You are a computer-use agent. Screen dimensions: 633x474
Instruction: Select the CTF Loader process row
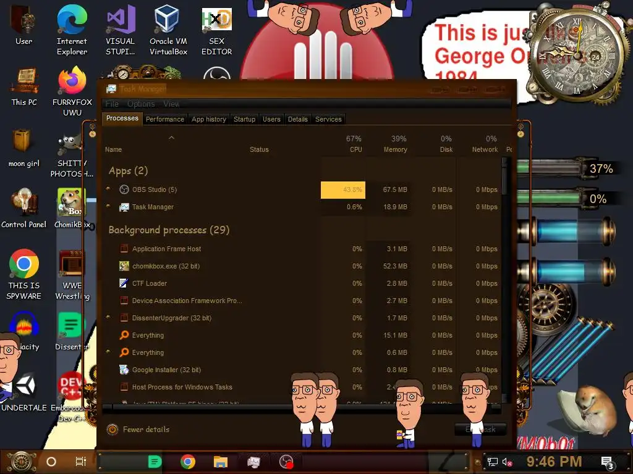pos(301,284)
